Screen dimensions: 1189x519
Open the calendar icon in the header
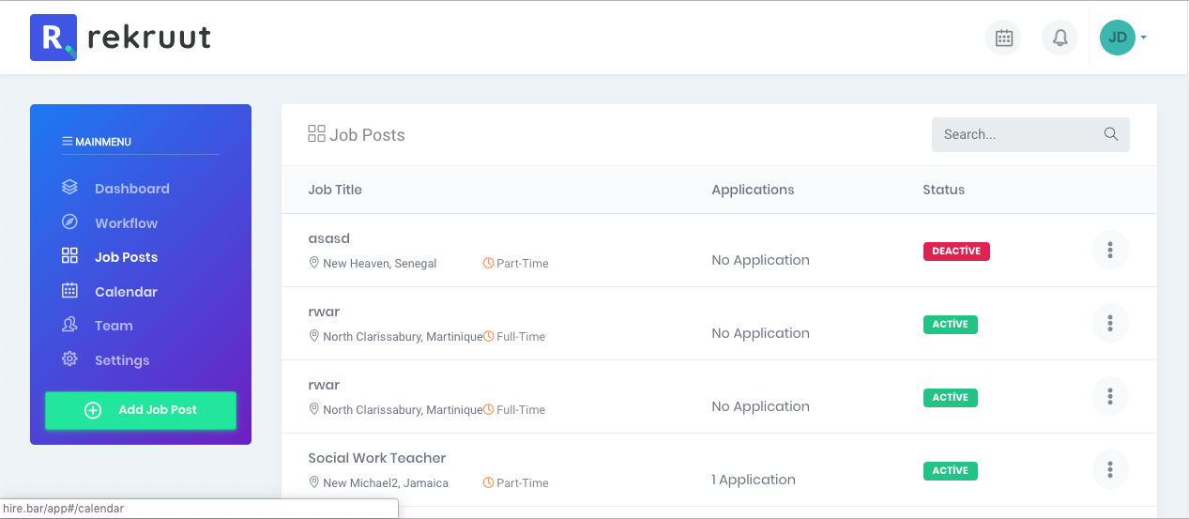(x=1003, y=38)
